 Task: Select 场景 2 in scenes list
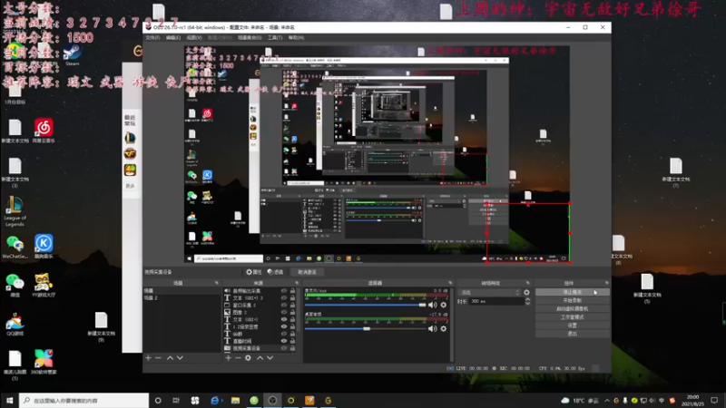[182, 298]
